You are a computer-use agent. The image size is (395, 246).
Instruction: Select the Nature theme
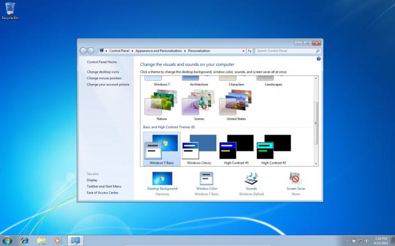click(x=161, y=105)
